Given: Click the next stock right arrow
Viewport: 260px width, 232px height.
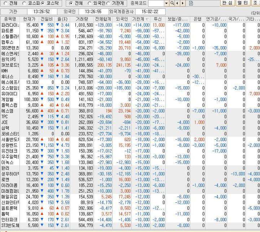Looking at the screenshot, I should (x=183, y=3).
